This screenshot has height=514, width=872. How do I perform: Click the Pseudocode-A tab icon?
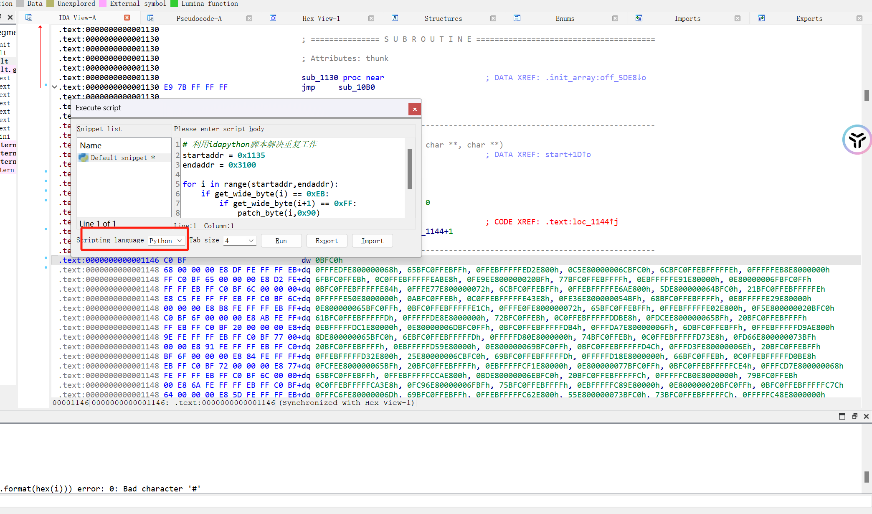click(151, 18)
